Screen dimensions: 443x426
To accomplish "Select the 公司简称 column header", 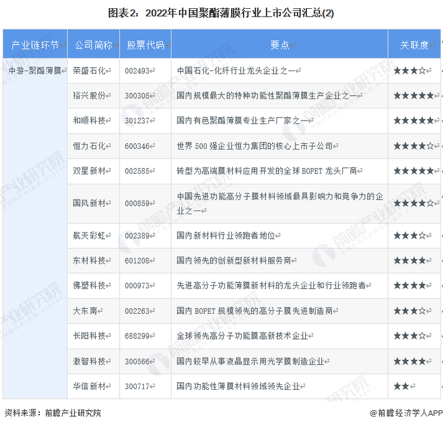I will click(94, 45).
